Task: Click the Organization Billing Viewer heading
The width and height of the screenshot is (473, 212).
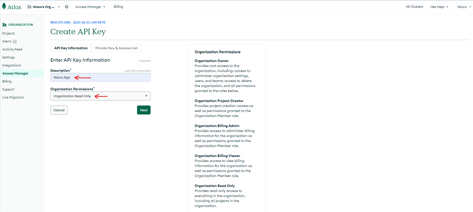Action: [217, 156]
